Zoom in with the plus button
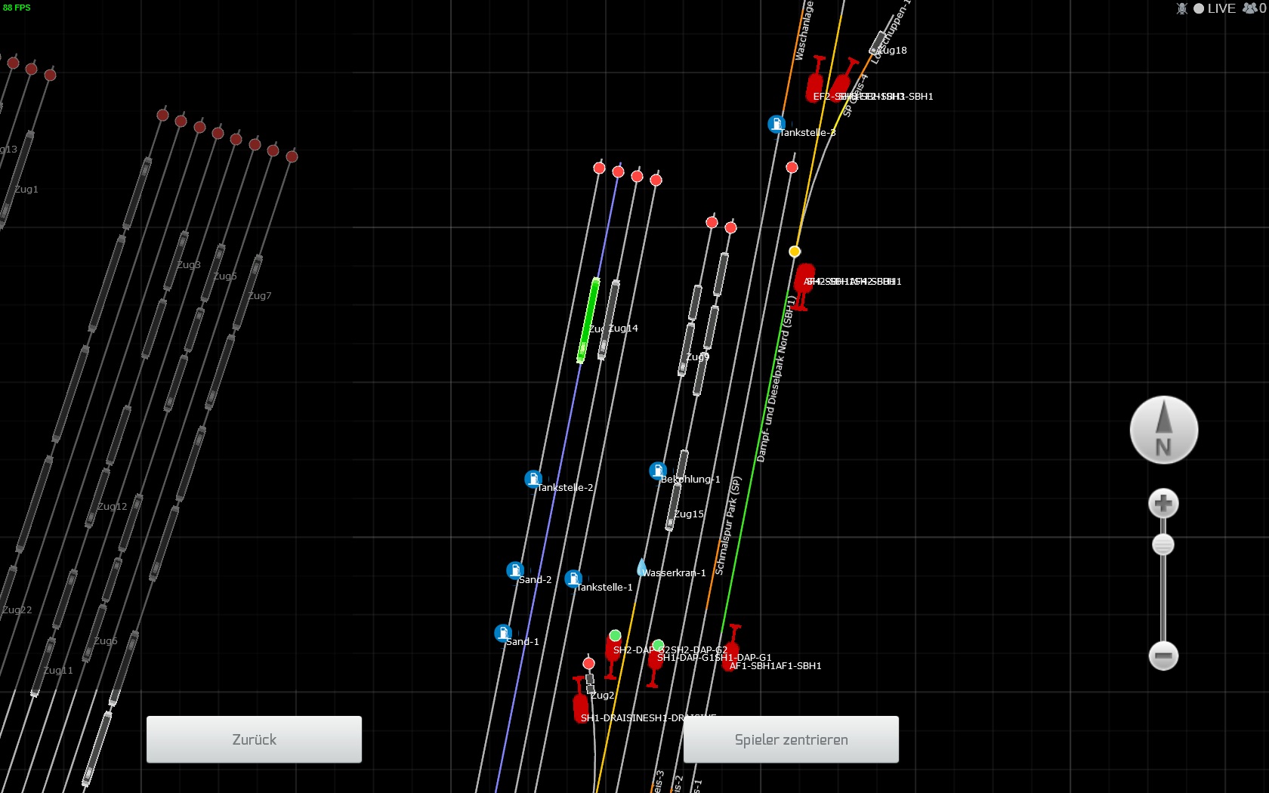This screenshot has height=793, width=1269. click(1163, 503)
